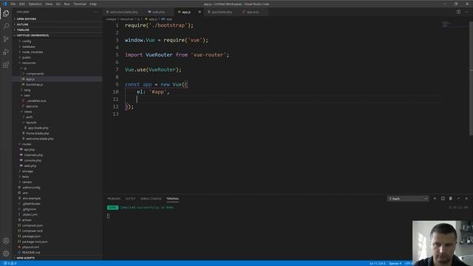The image size is (473, 266).
Task: Expand the components folder
Action: click(x=35, y=74)
